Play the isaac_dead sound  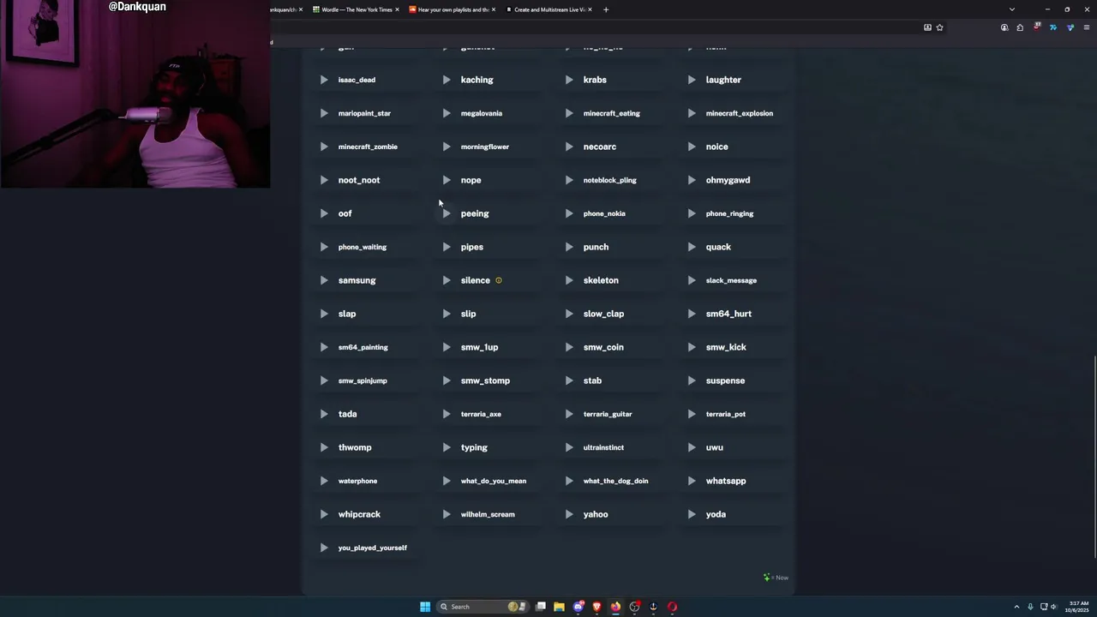[x=324, y=80]
